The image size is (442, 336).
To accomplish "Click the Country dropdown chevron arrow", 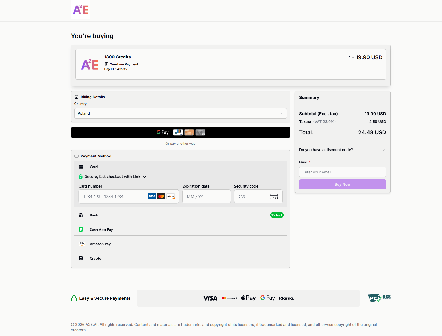I will point(281,113).
